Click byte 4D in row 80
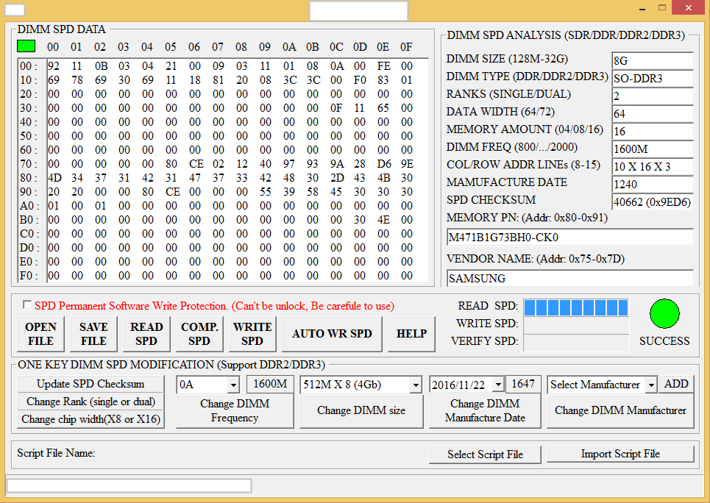 54,178
